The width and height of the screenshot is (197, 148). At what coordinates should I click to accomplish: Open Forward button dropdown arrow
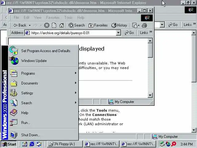[41, 25]
